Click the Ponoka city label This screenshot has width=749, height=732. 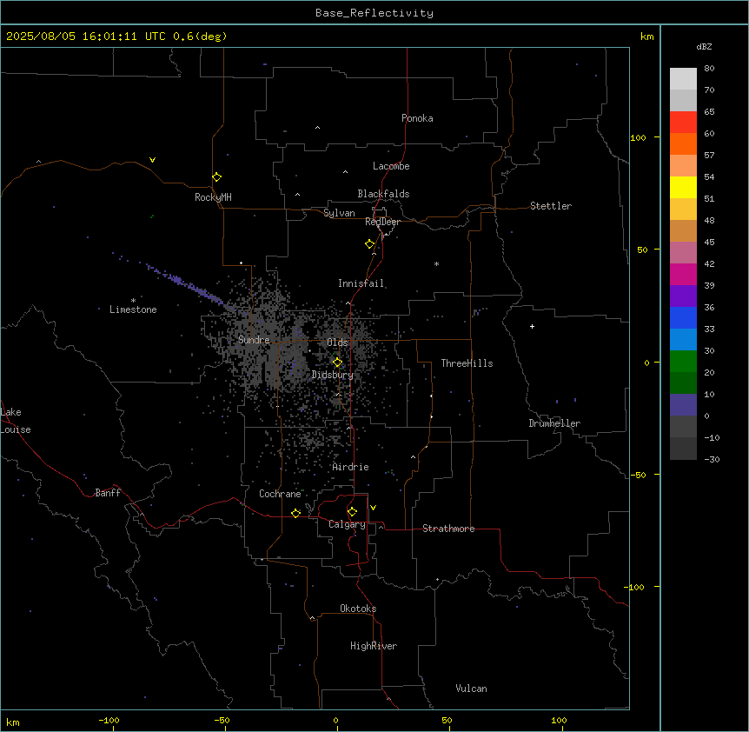(x=417, y=118)
